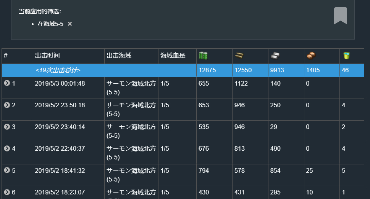Image resolution: width=370 pixels, height=199 pixels.
Task: Expand sortie row 2 details
Action: point(7,105)
